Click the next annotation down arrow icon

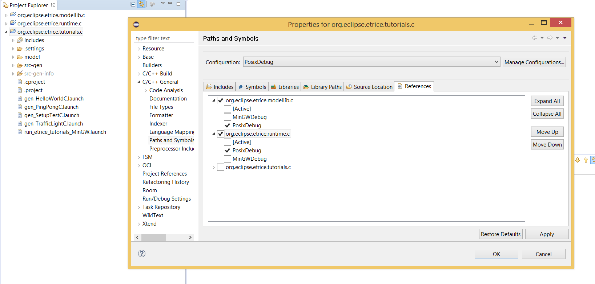click(x=578, y=160)
